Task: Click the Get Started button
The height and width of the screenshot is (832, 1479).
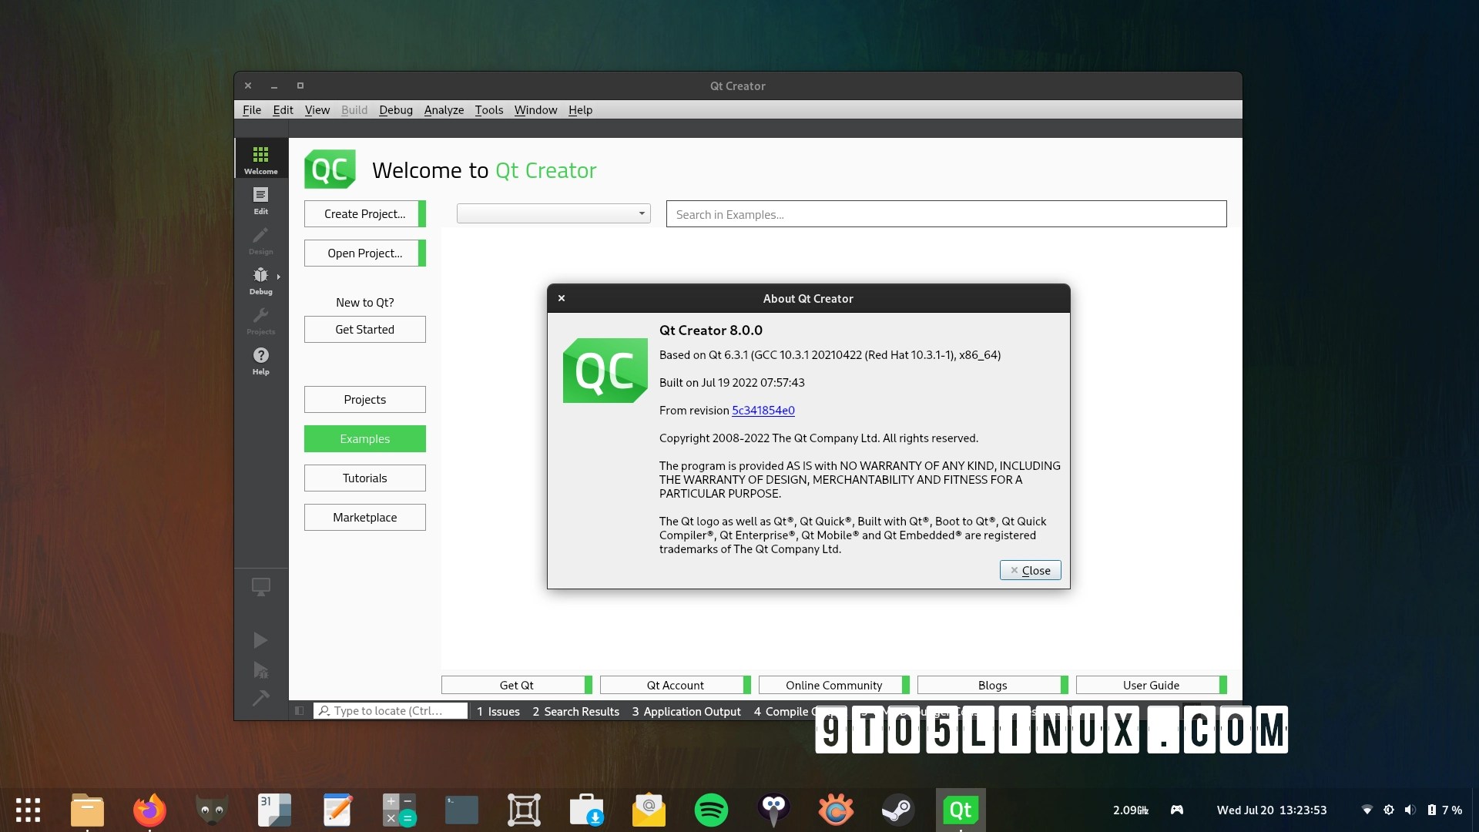Action: coord(364,329)
